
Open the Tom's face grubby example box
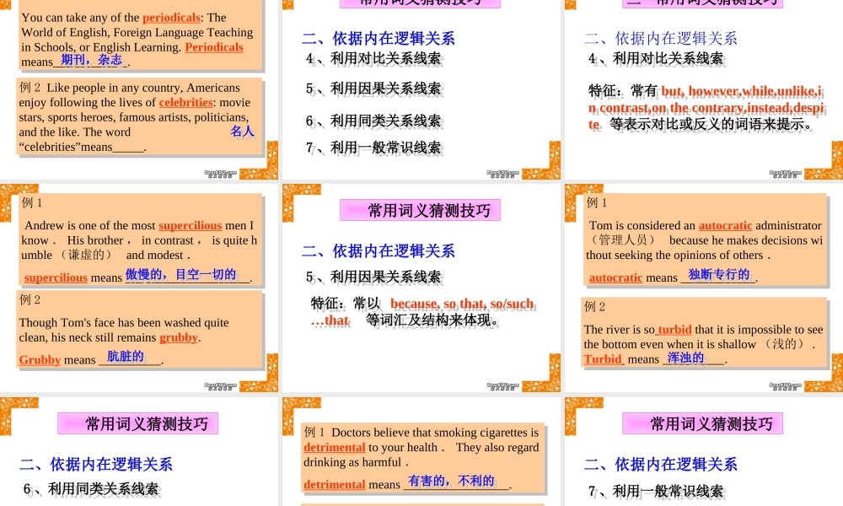[x=140, y=330]
